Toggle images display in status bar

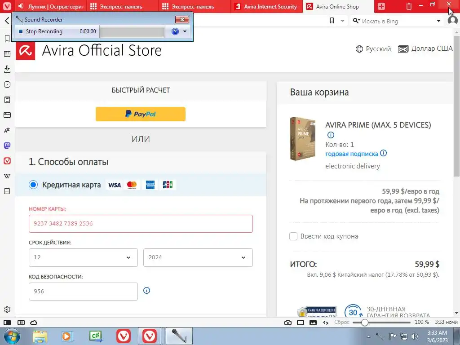(x=313, y=323)
